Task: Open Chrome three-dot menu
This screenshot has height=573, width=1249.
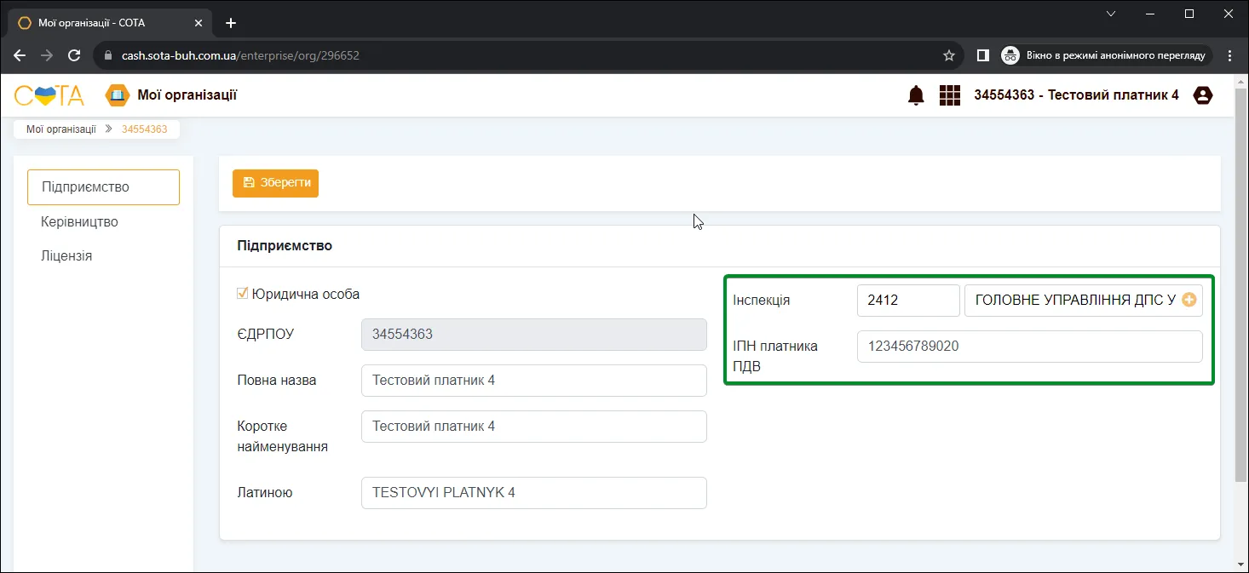Action: coord(1229,55)
